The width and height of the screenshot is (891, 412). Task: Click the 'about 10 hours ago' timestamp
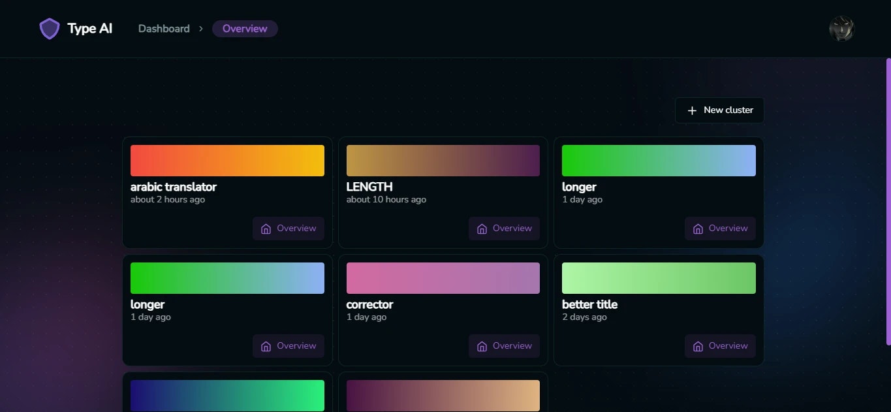[x=386, y=200]
